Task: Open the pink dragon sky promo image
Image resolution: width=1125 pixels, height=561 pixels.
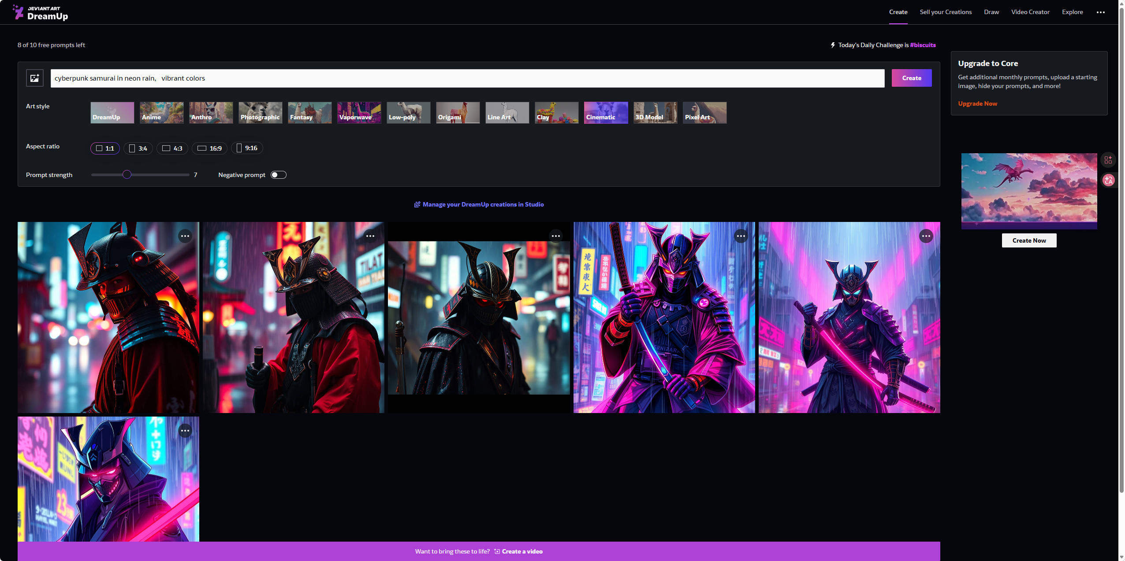Action: pos(1029,191)
